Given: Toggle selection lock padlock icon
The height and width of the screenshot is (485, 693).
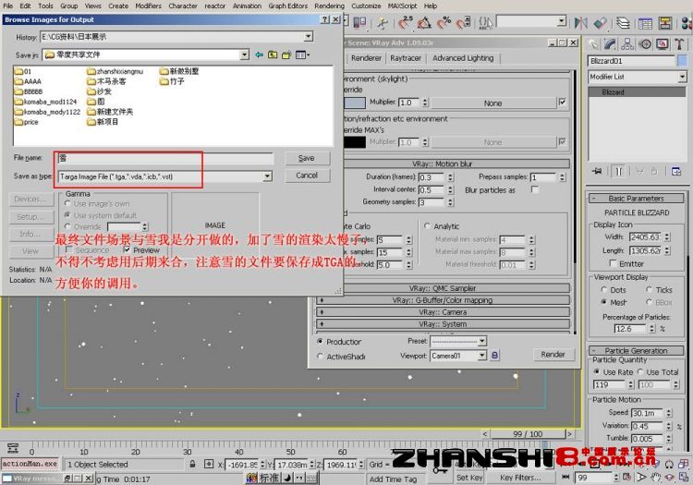Looking at the screenshot, I should pos(192,465).
